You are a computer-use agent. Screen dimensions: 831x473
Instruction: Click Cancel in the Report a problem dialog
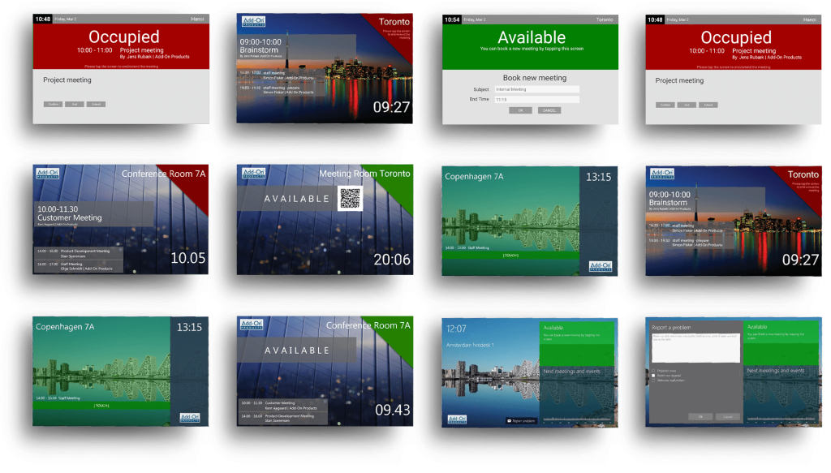728,416
